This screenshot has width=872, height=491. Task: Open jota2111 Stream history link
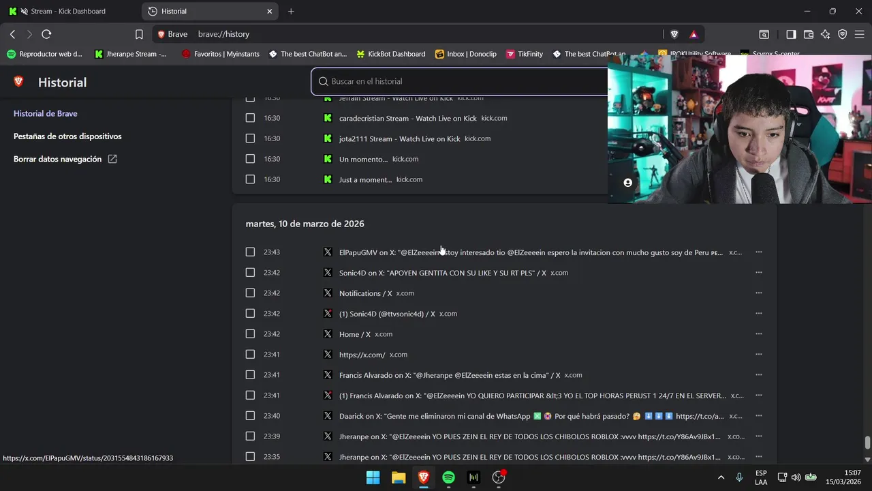point(400,138)
